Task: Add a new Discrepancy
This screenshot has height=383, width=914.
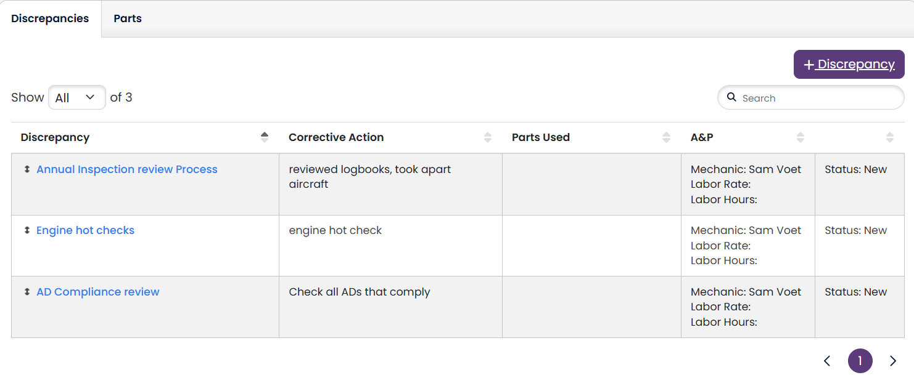Action: point(849,65)
